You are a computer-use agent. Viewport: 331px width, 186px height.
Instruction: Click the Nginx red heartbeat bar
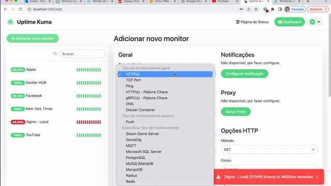tap(88, 122)
